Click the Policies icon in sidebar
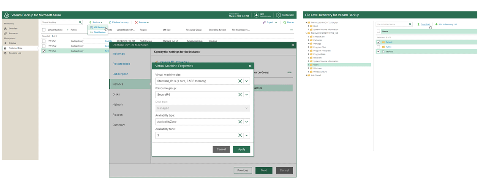This screenshot has width=479, height=184. pyautogui.click(x=5, y=43)
